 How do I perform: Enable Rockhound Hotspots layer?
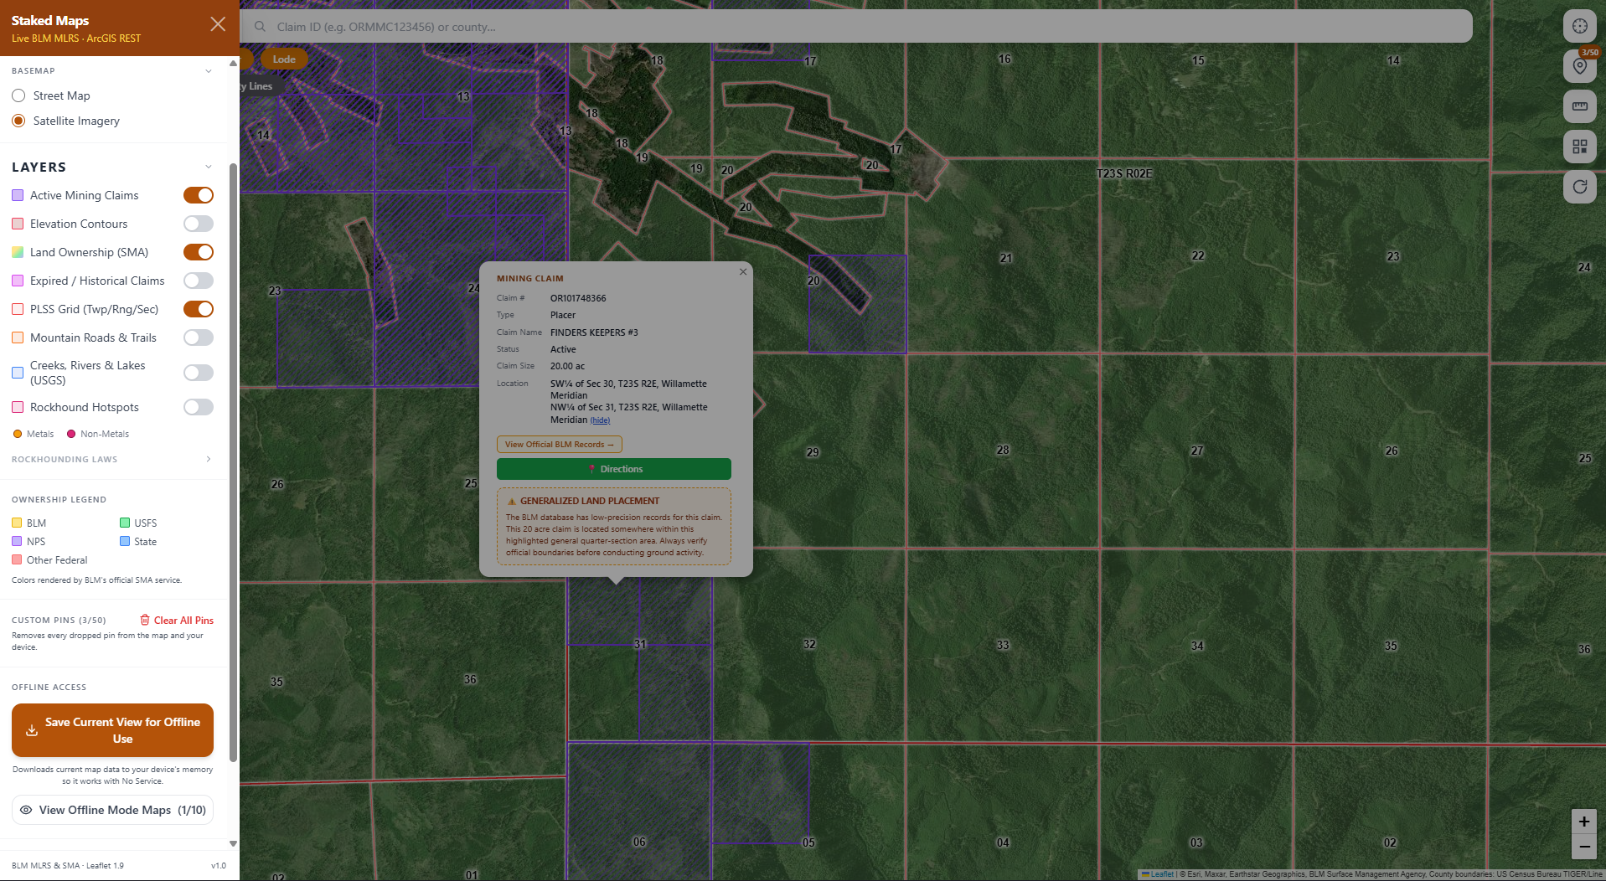[199, 407]
